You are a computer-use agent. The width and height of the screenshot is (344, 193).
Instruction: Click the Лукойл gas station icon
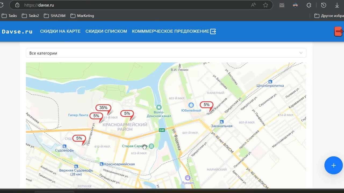[188, 178]
